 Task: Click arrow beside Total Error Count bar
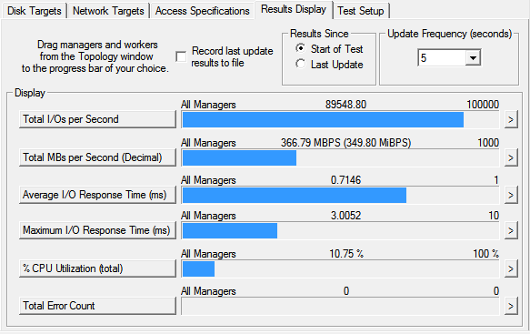(511, 307)
